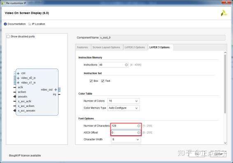Switch to the Features tab
The width and height of the screenshot is (233, 163).
[x=82, y=48]
